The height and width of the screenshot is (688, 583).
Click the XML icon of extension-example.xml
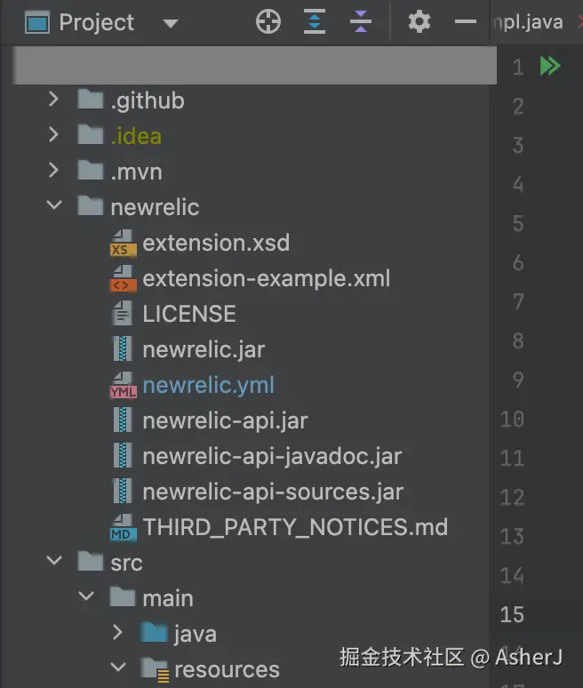pos(123,278)
